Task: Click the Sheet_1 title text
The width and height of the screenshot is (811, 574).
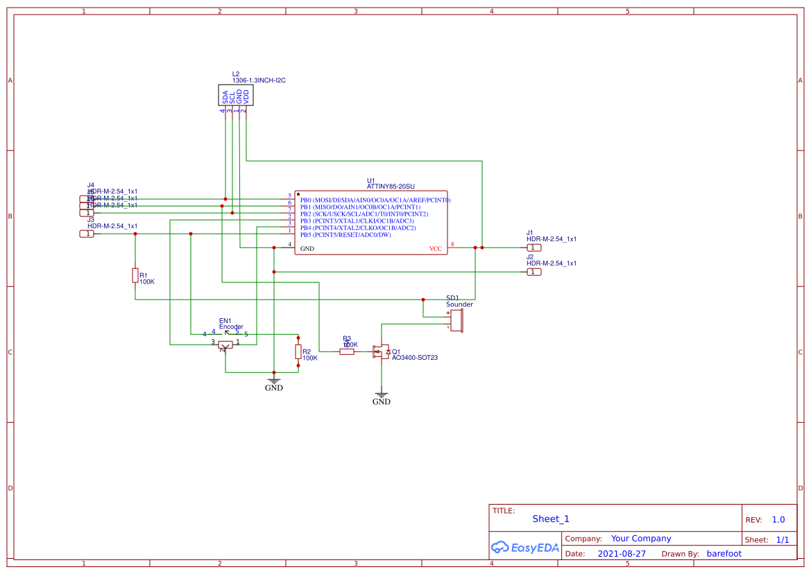Action: tap(550, 519)
